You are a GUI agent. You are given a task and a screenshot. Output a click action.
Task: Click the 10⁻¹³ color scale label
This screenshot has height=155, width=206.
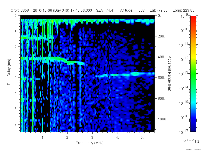[x=184, y=74]
